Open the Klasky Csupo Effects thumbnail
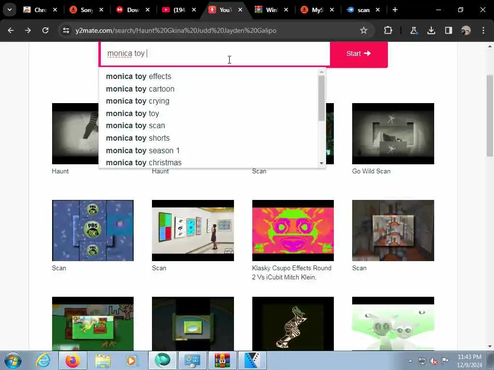This screenshot has width=494, height=370. coord(293,230)
